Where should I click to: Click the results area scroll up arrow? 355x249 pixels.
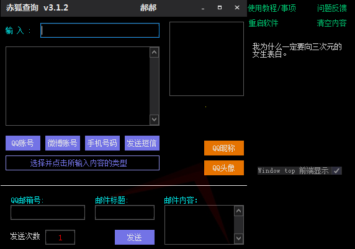coord(155,53)
